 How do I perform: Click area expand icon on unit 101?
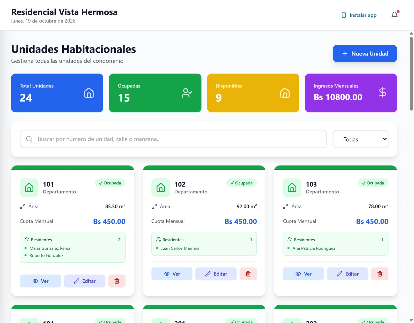pyautogui.click(x=23, y=206)
